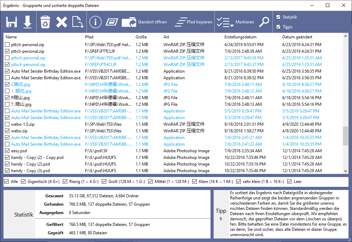Sort by the Datum geändert column header
This screenshot has width=352, height=242.
pyautogui.click(x=309, y=37)
